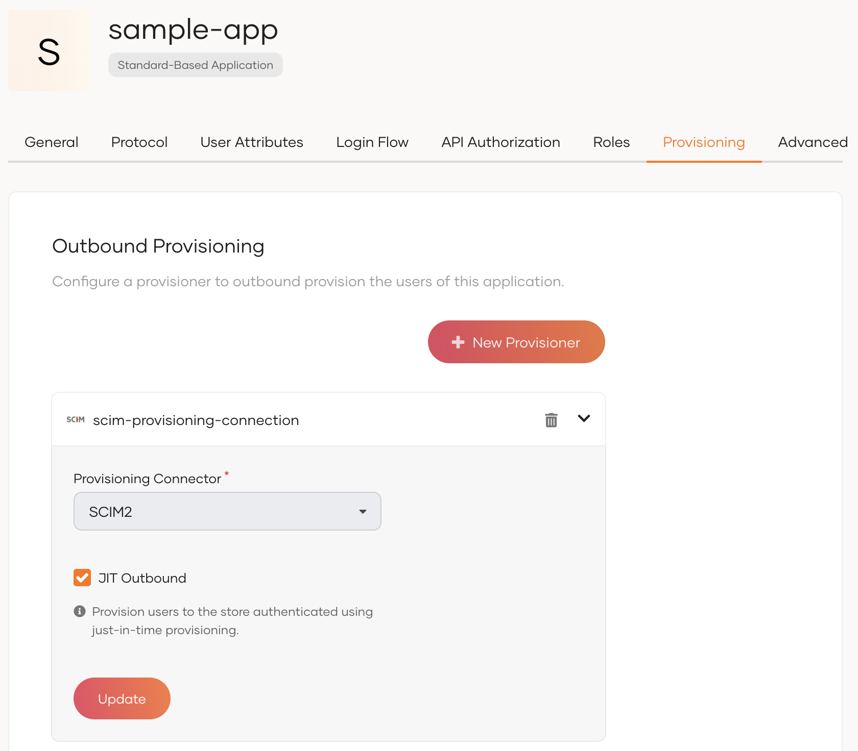Open the API Authorization tab
Screen dimensions: 858x751
[500, 142]
